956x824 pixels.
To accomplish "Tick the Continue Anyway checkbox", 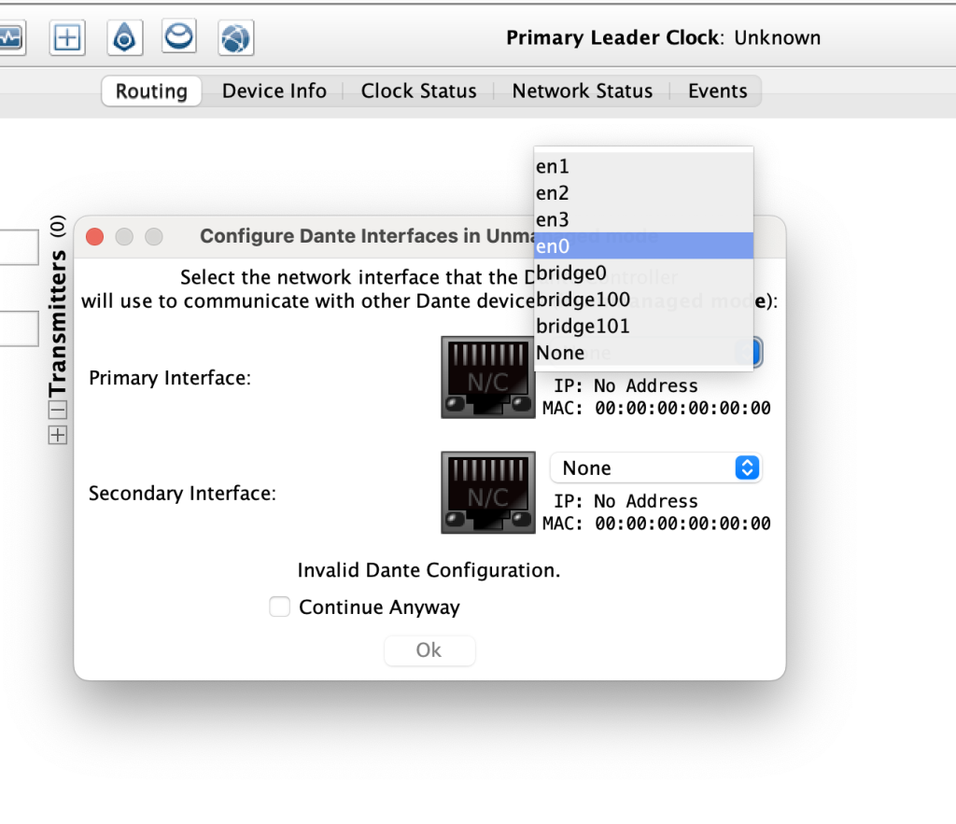I will click(x=280, y=607).
